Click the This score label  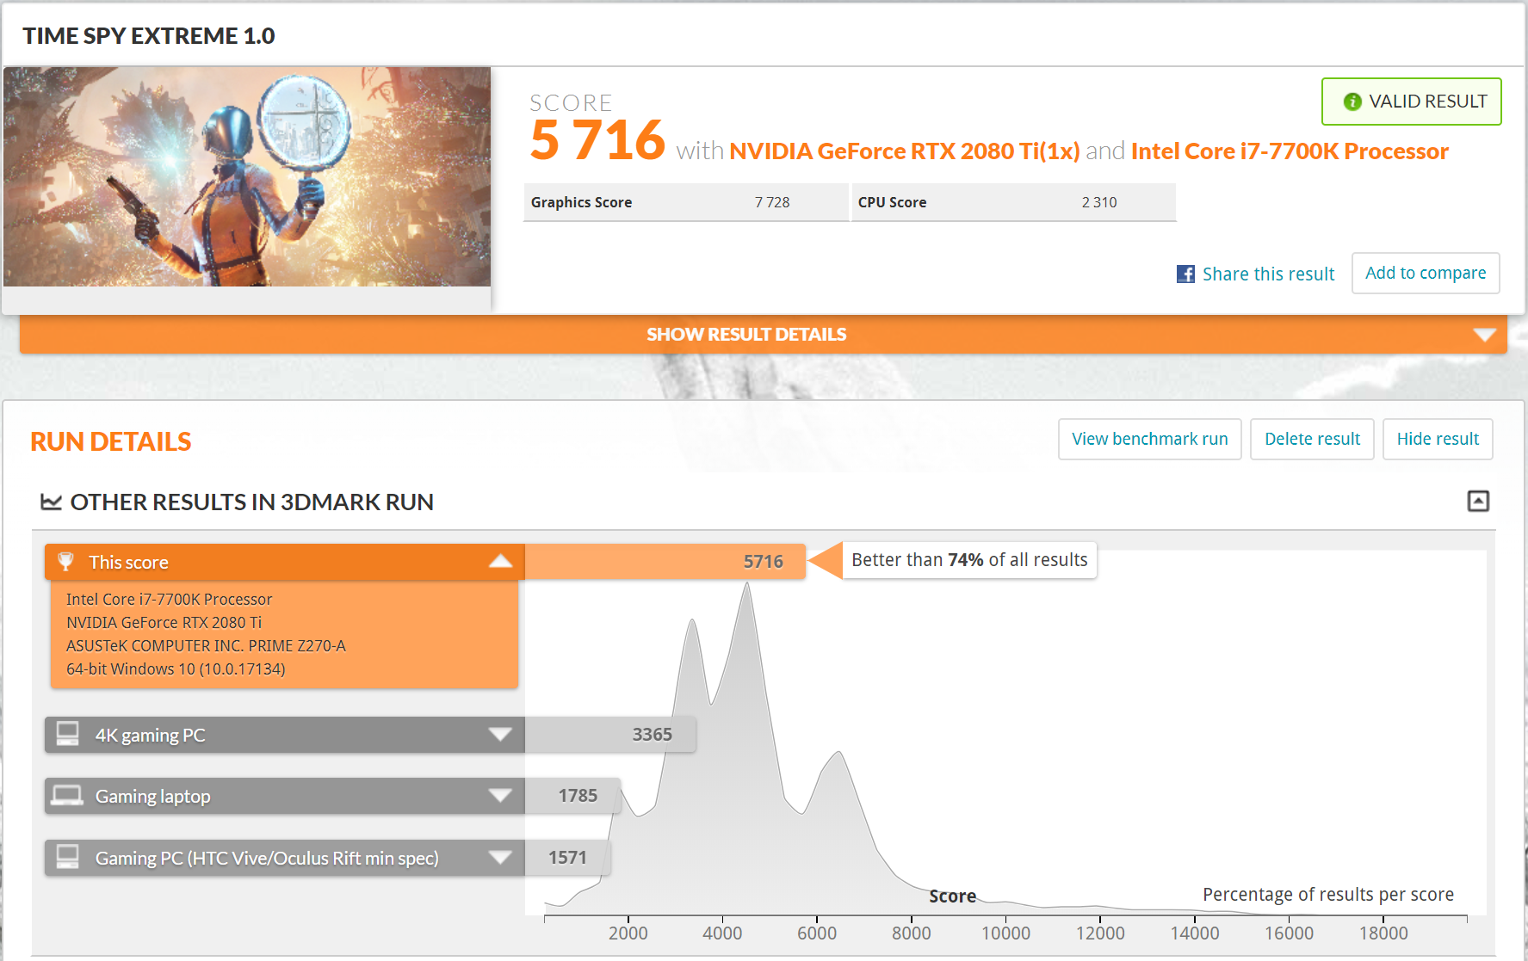(x=128, y=563)
